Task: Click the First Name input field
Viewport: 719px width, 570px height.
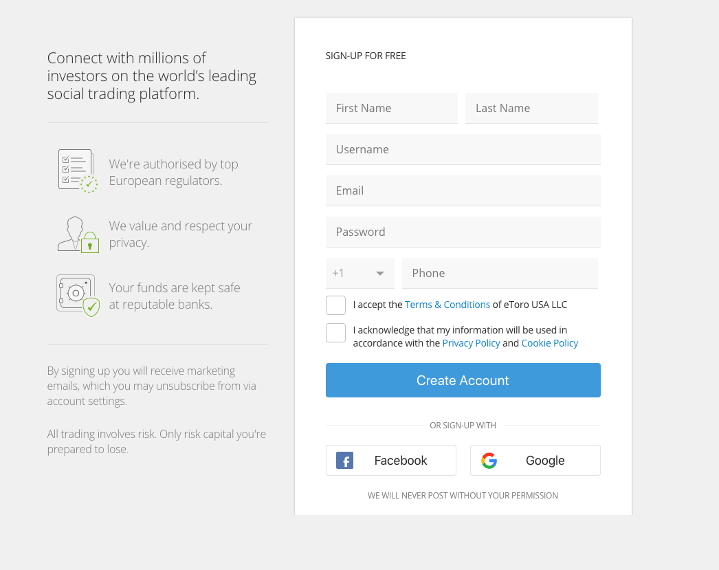Action: coord(391,108)
